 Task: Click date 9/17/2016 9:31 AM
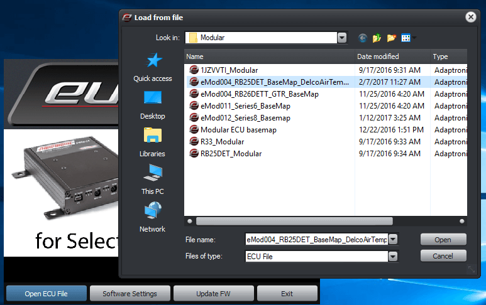[390, 70]
